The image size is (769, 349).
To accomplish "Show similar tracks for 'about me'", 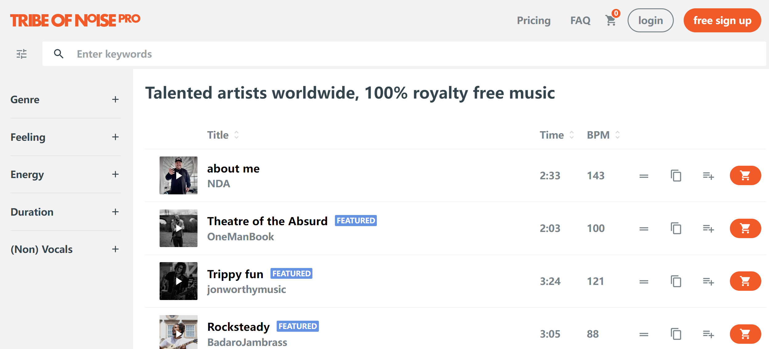I will tap(644, 176).
